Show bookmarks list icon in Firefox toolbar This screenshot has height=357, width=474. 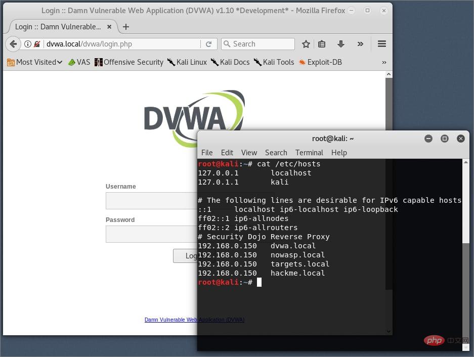click(322, 44)
